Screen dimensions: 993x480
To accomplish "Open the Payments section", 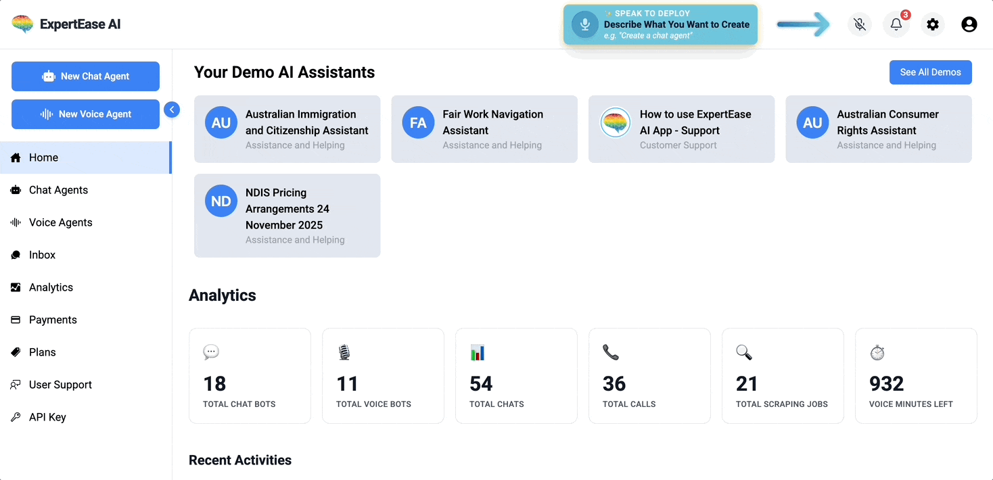I will [x=53, y=320].
